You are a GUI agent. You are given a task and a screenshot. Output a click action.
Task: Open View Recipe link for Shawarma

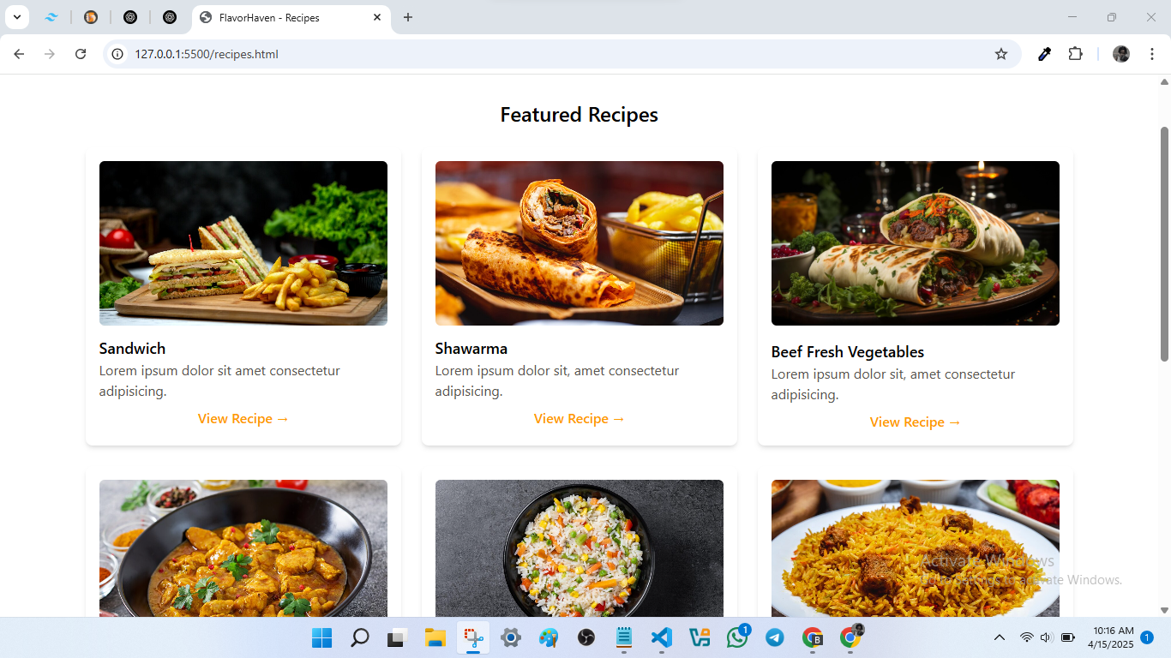(x=579, y=419)
